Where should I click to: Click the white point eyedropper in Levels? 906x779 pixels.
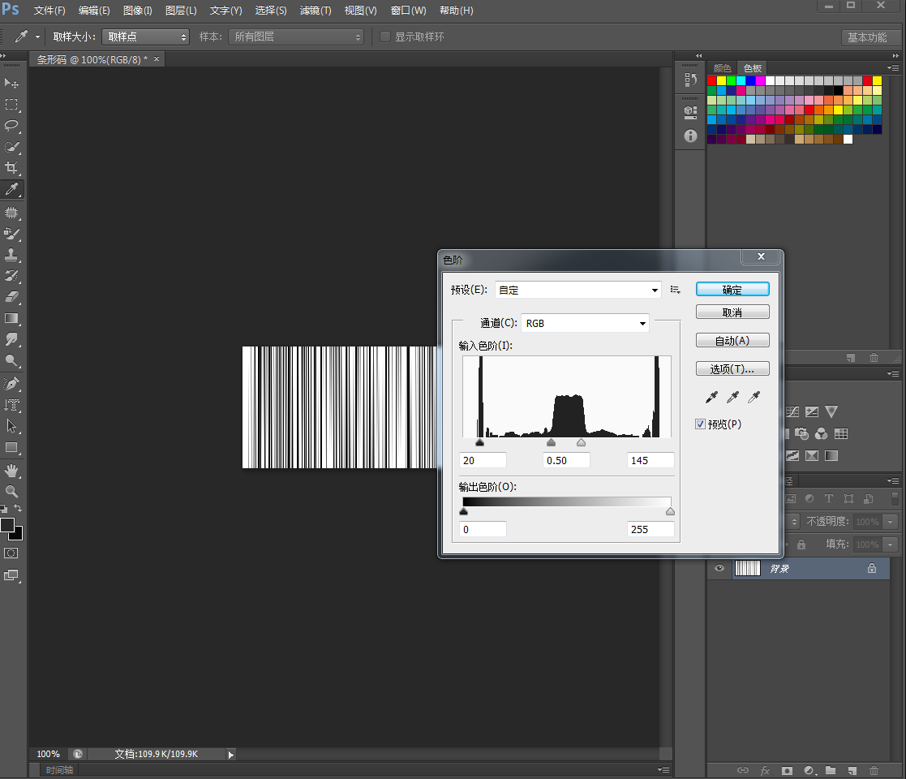pyautogui.click(x=754, y=397)
